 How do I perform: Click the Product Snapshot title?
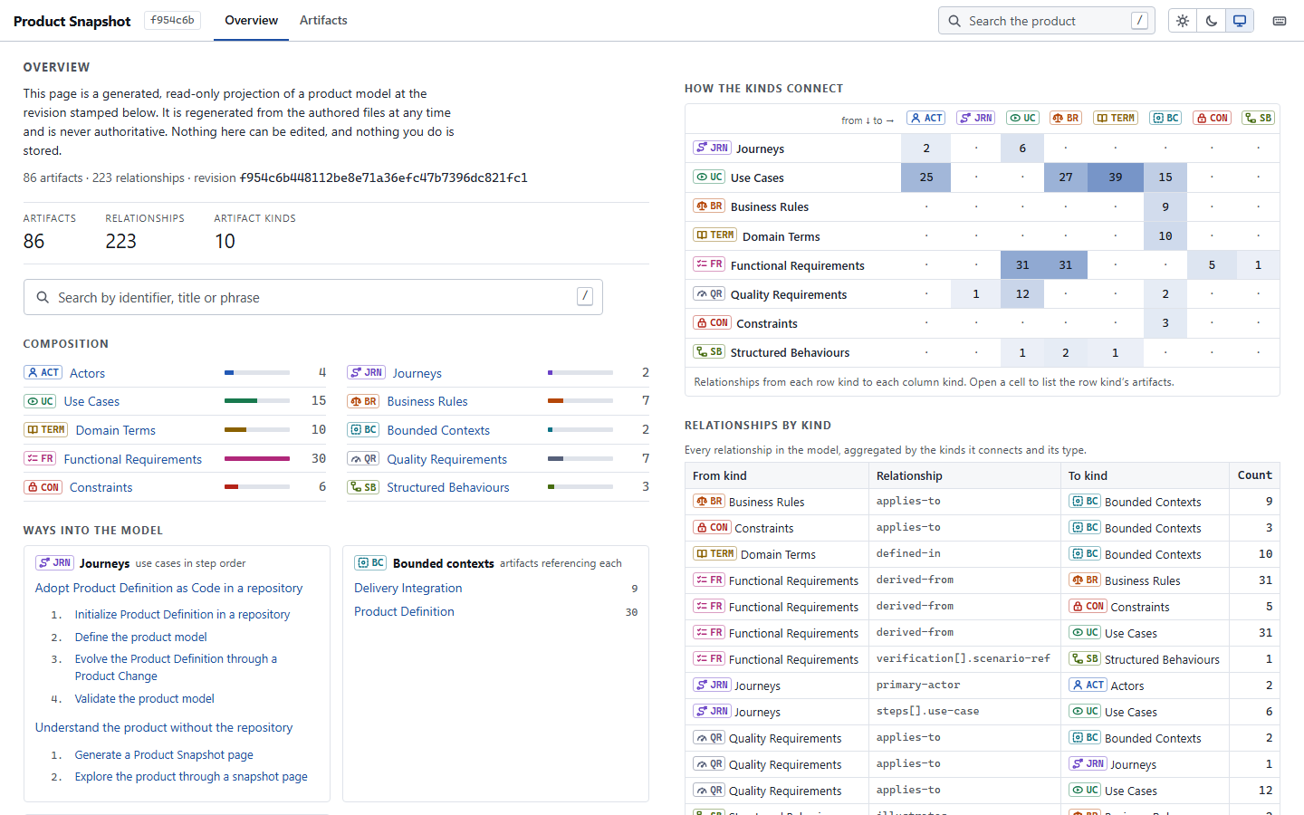[x=72, y=21]
